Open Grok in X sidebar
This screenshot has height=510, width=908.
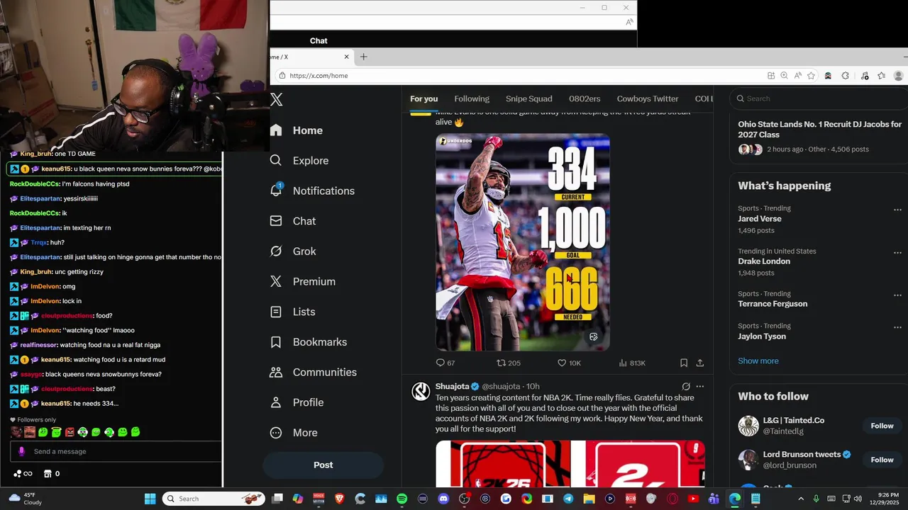pos(292,251)
